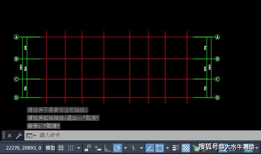Screen dimensions: 261x154
Task: Click command history line 命令: *取消*
Action: coord(43,126)
